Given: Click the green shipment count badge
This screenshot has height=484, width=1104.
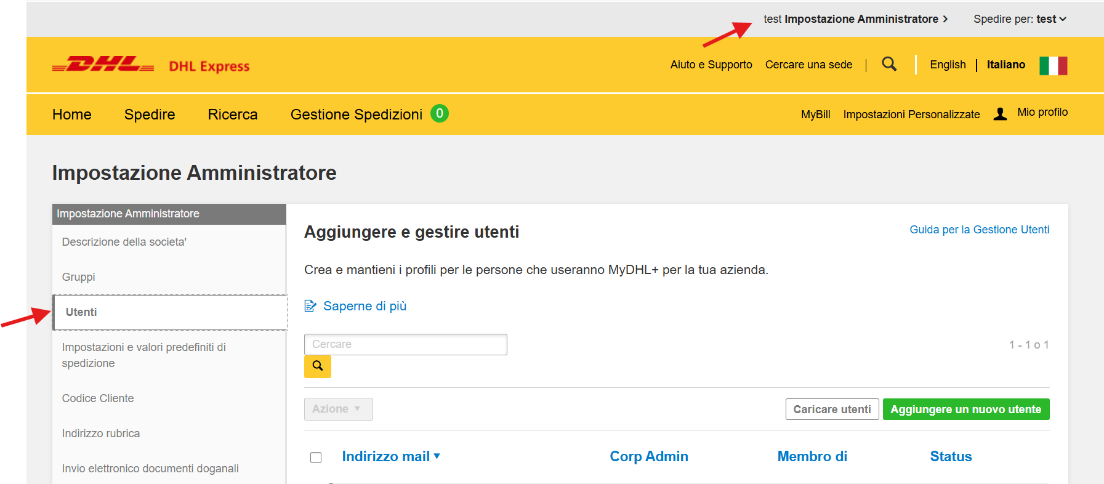Looking at the screenshot, I should (439, 113).
